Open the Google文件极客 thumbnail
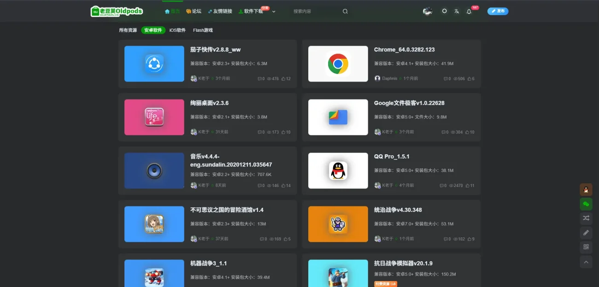599x287 pixels. (x=338, y=117)
